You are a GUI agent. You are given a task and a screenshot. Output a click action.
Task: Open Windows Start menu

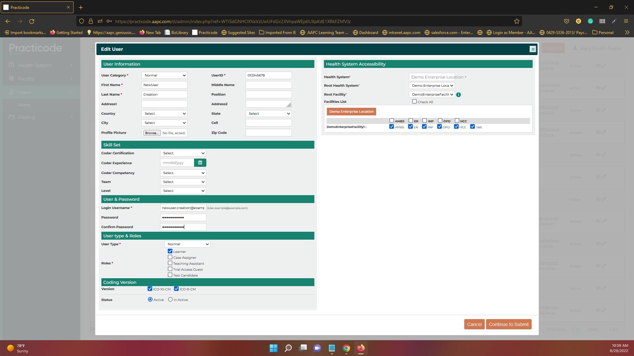point(273,348)
